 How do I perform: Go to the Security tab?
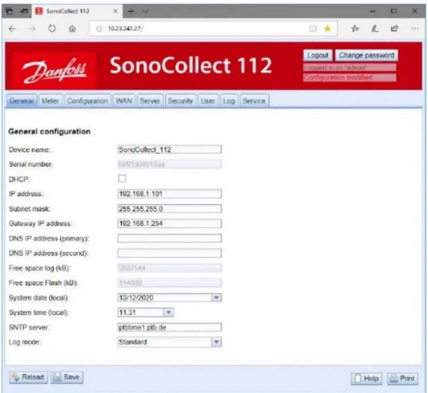coord(180,101)
